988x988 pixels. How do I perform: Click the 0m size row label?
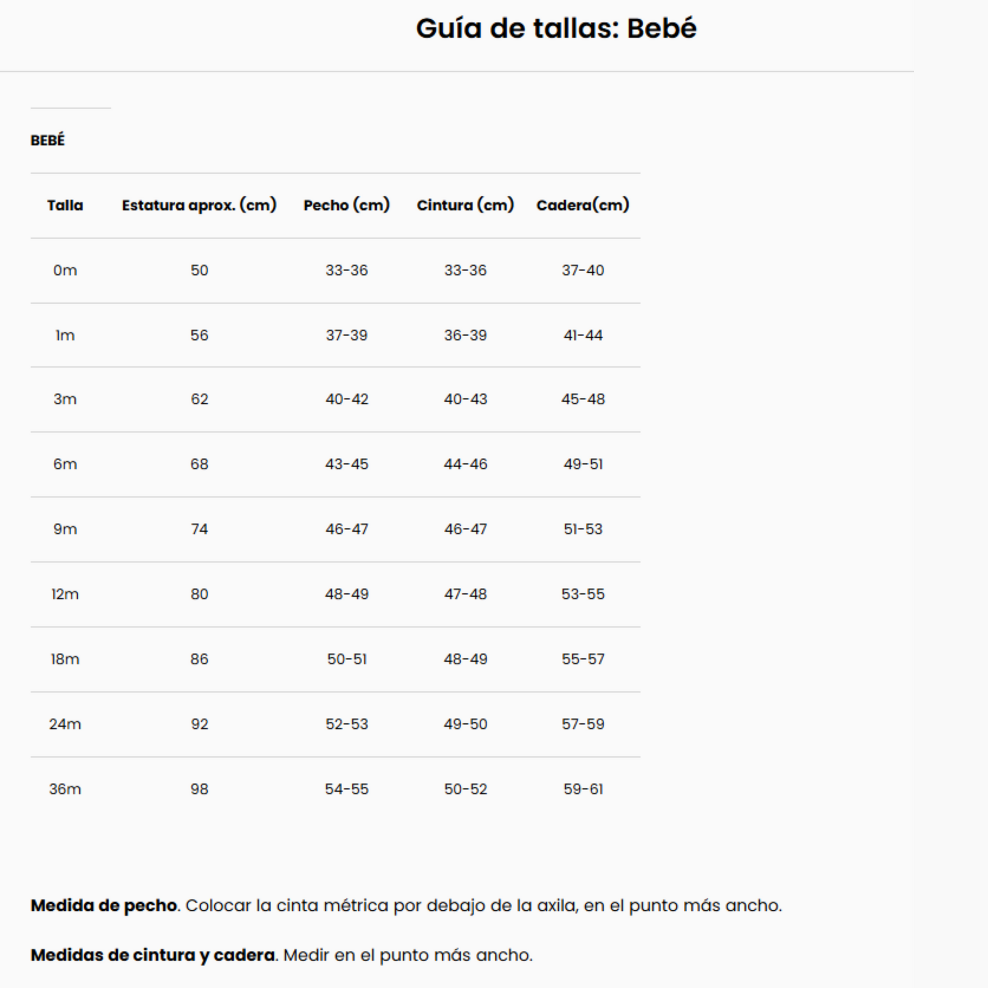65,270
